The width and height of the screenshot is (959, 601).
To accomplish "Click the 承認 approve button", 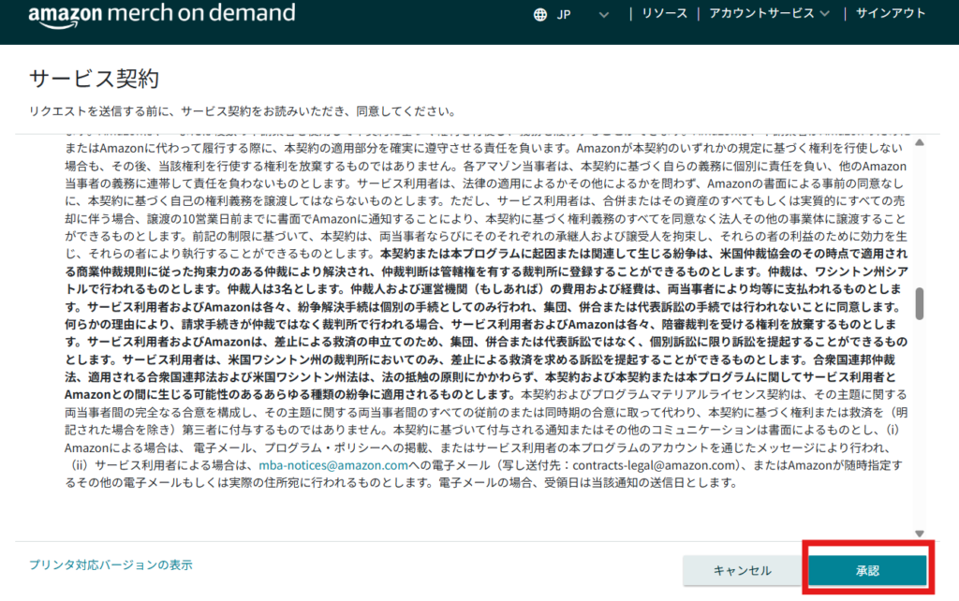I will (867, 570).
